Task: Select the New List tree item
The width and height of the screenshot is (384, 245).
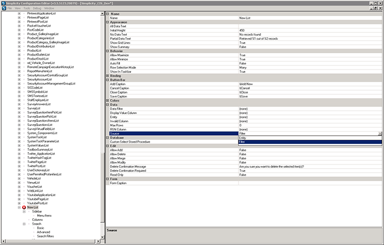Action: [x=33, y=207]
